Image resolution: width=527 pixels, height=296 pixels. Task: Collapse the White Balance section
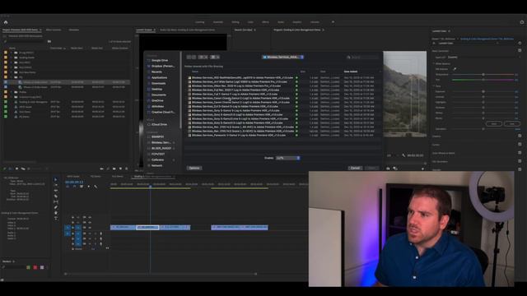pos(434,63)
